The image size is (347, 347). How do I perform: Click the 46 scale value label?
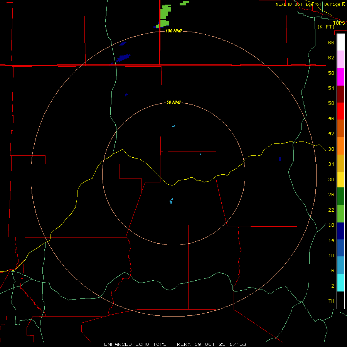point(331,118)
